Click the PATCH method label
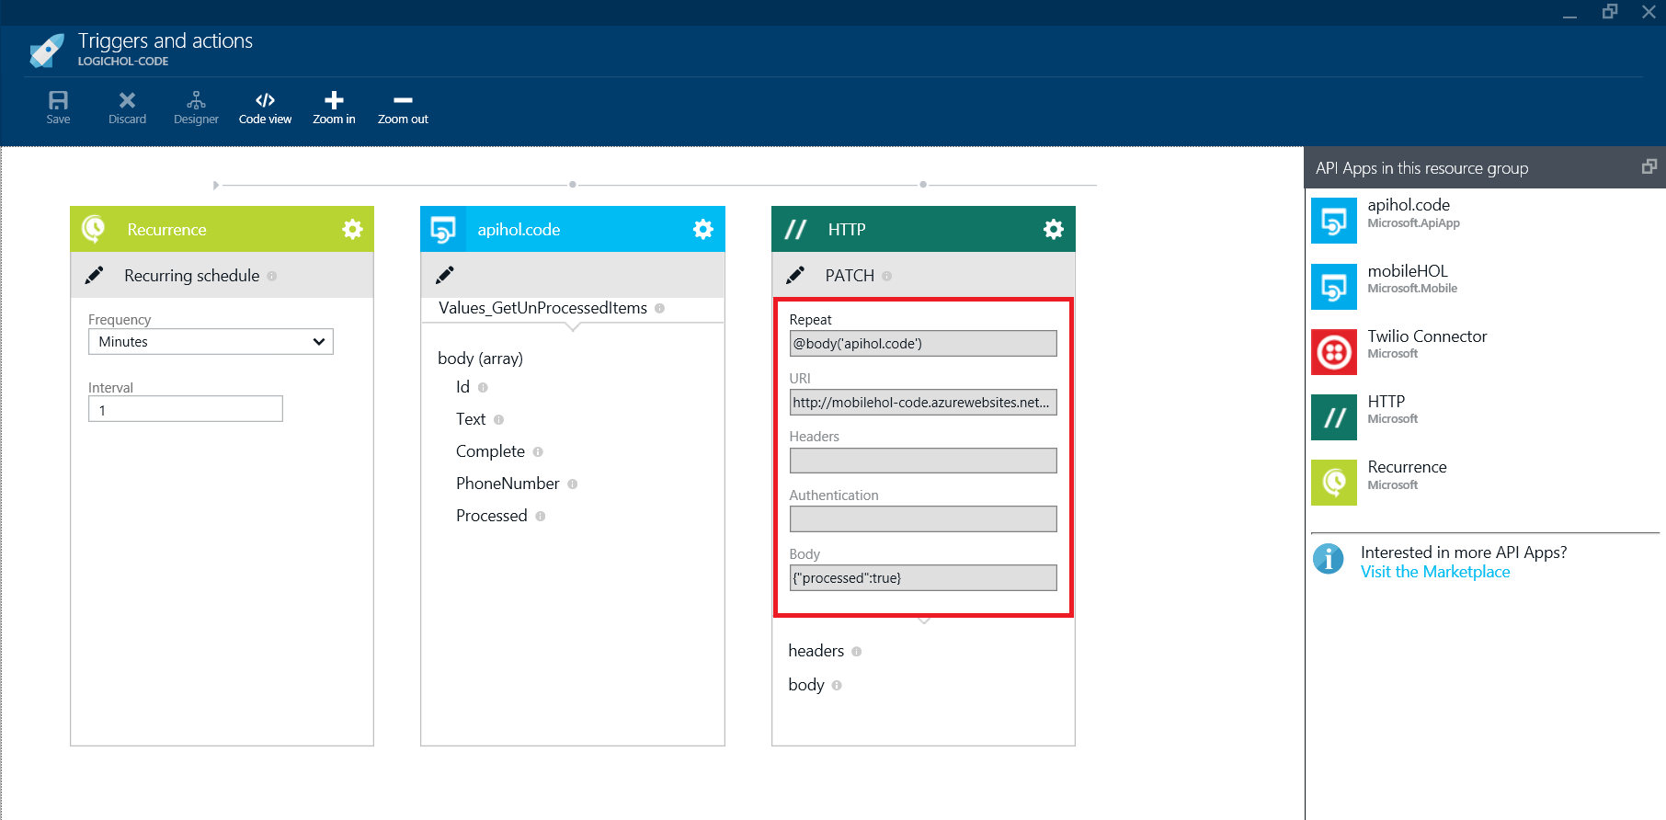The width and height of the screenshot is (1666, 820). (x=850, y=276)
